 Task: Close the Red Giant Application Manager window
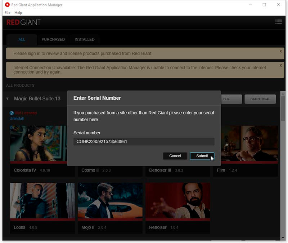tap(278, 5)
